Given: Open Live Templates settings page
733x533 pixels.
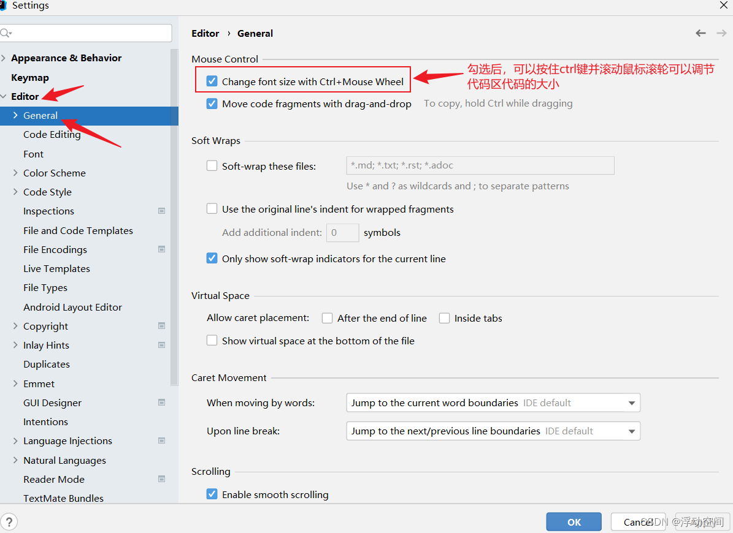Looking at the screenshot, I should tap(56, 269).
